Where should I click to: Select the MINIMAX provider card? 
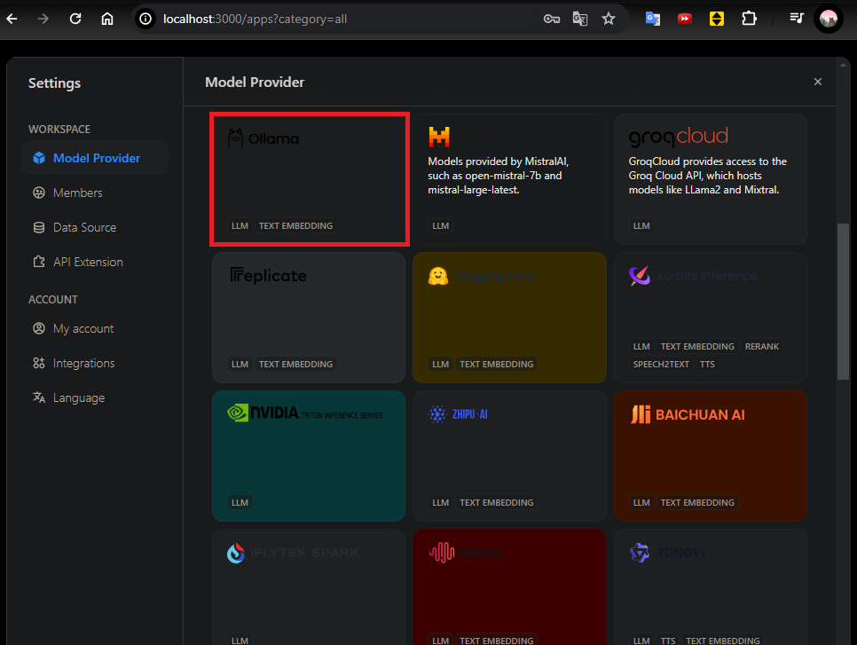point(509,587)
